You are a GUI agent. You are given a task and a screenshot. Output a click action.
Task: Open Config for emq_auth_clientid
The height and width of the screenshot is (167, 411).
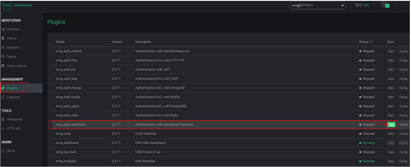(403, 51)
